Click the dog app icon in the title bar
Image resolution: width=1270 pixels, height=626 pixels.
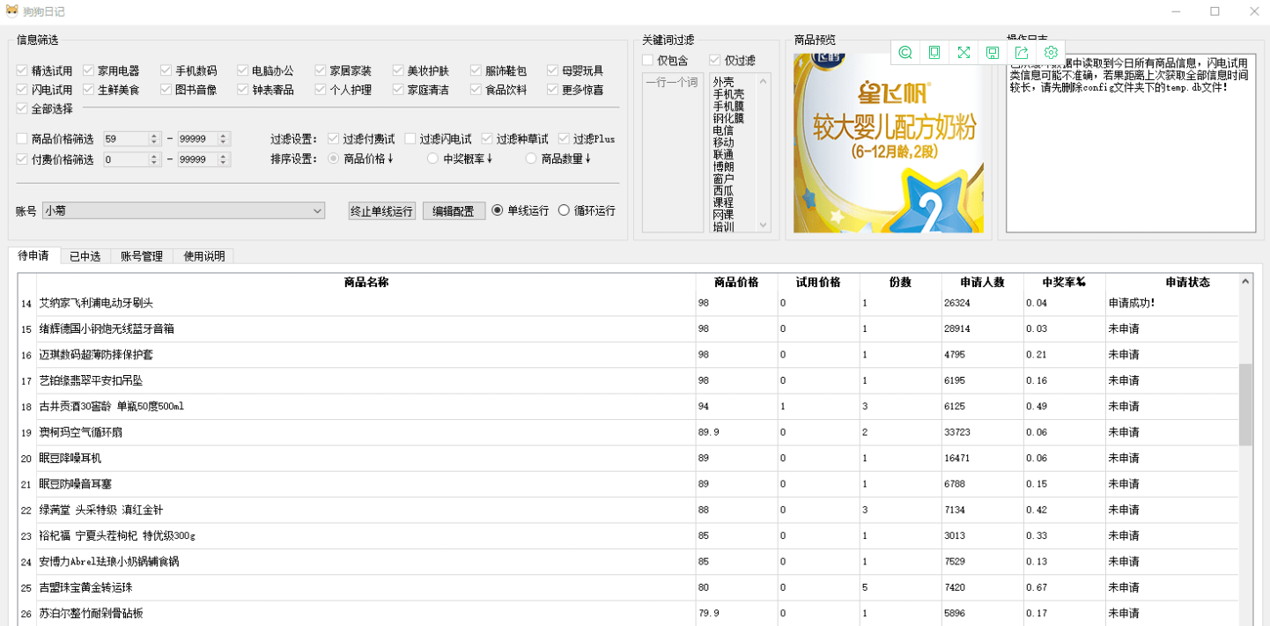(x=11, y=11)
